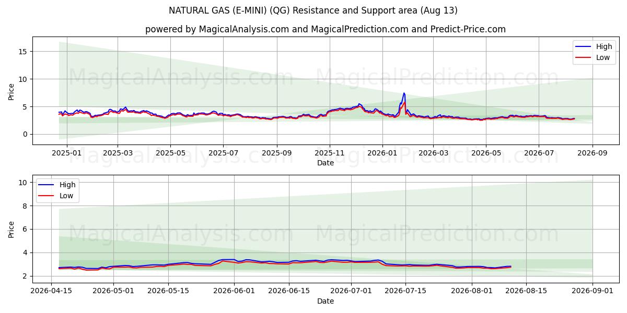Click the 8 price tick on bottom chart
The image size is (627, 313).
pos(25,206)
